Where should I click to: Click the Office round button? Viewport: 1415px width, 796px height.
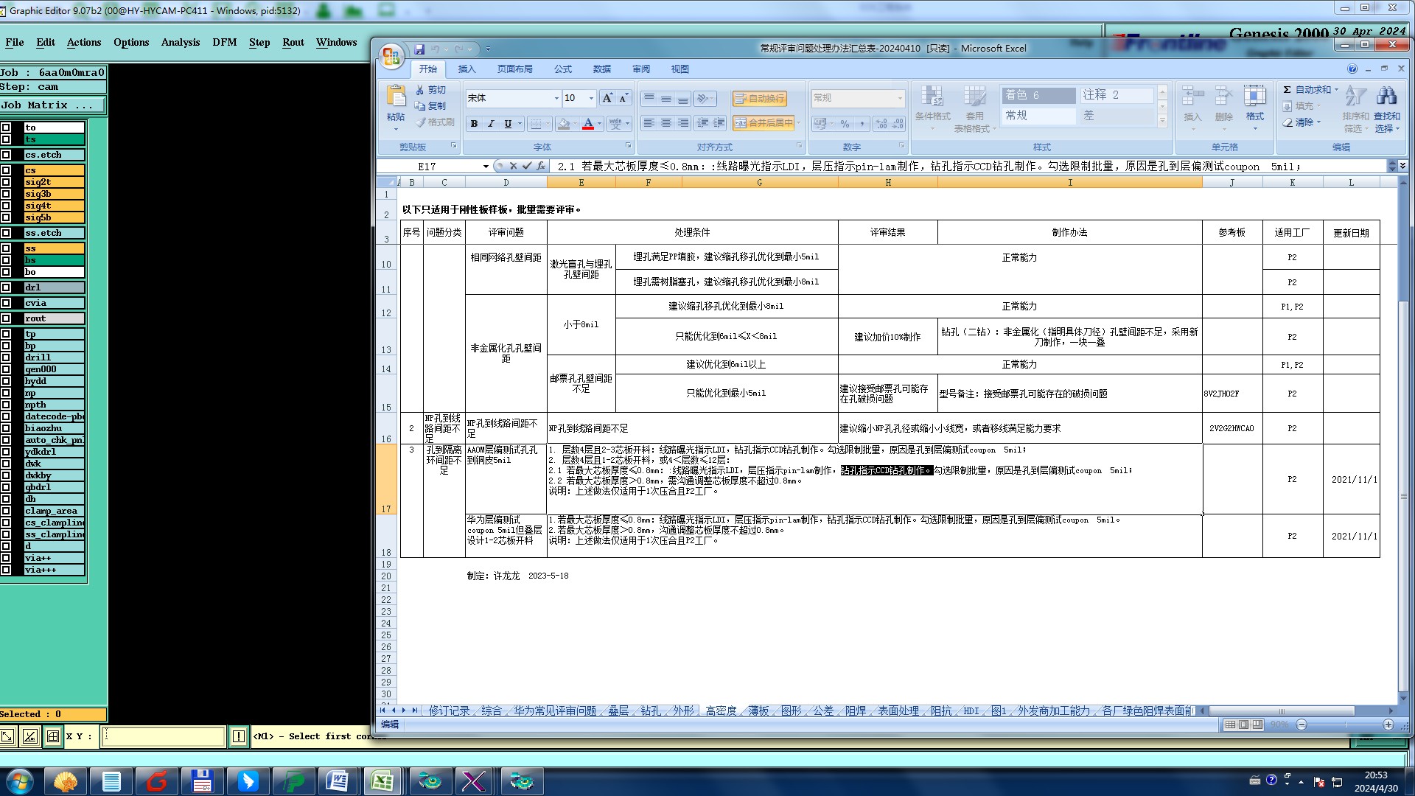(x=391, y=56)
